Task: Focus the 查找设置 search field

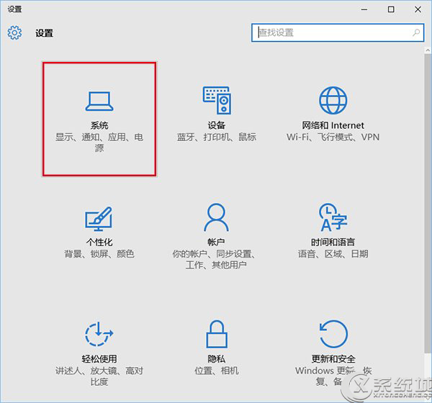Action: coord(338,32)
